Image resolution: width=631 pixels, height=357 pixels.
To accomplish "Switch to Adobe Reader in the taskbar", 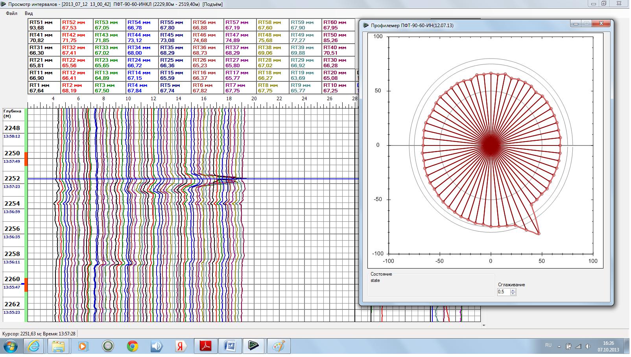I will point(205,346).
